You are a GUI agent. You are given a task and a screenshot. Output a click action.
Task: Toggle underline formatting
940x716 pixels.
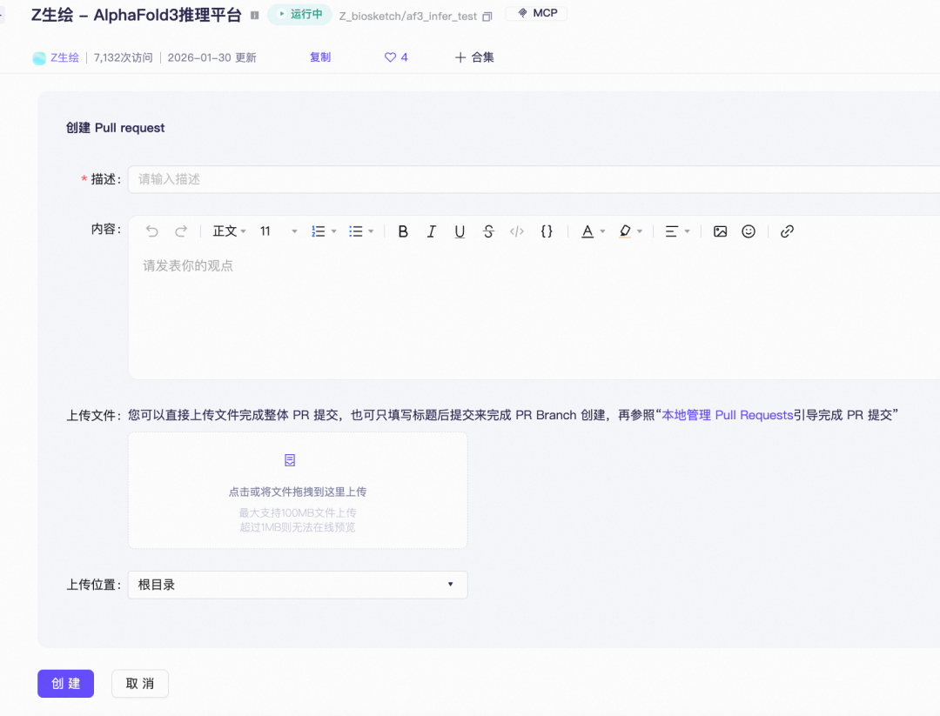(460, 231)
